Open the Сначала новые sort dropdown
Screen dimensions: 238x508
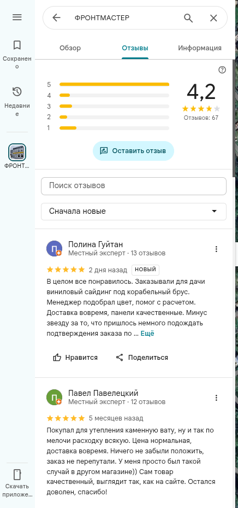point(134,211)
